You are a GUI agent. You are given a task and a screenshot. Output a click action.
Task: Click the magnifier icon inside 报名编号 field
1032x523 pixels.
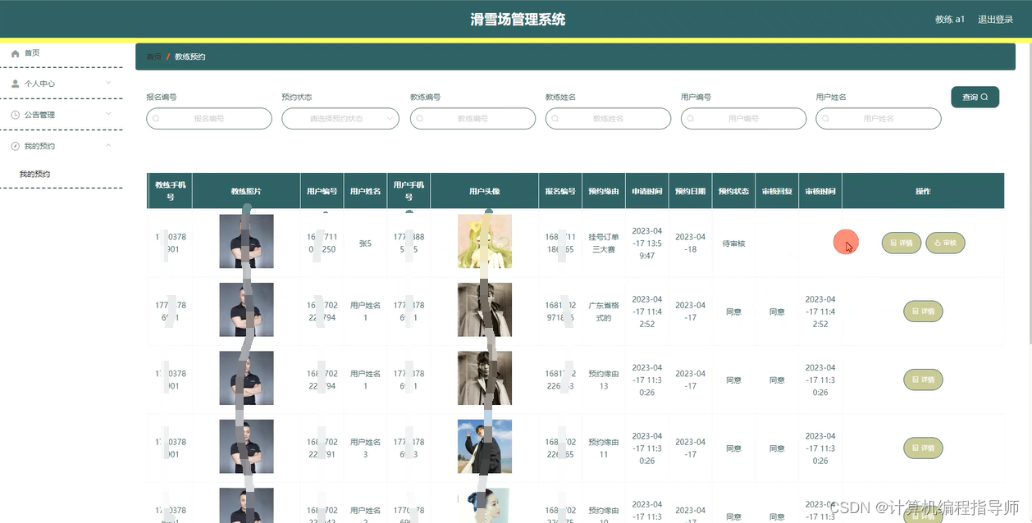tap(156, 118)
